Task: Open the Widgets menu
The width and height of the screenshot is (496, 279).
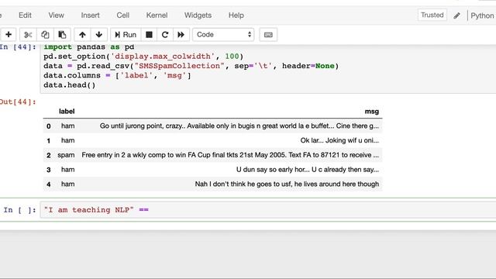Action: pyautogui.click(x=198, y=15)
